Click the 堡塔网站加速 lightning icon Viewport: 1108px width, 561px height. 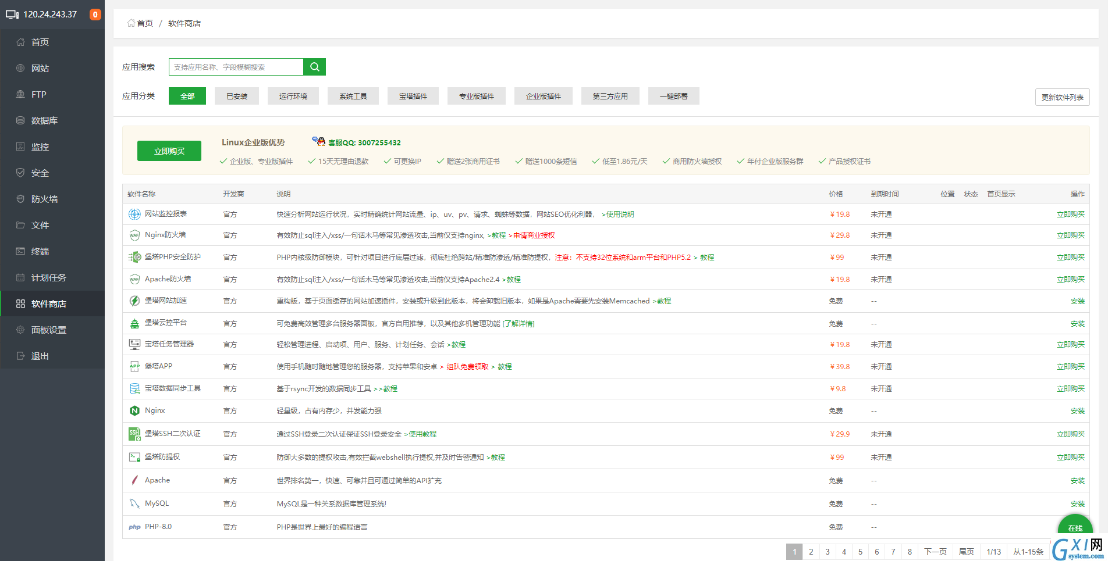(x=134, y=301)
